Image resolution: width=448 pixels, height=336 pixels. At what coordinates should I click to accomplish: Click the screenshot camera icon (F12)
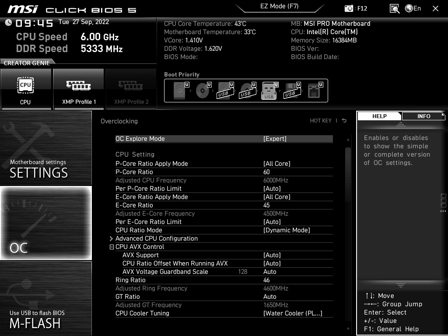349,8
